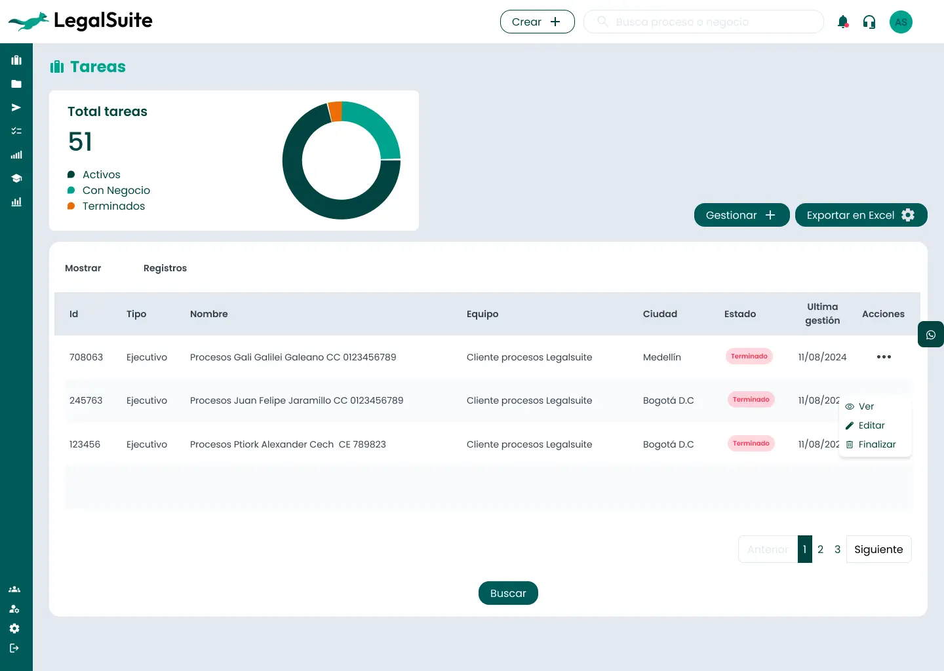Open the AS user avatar menu
944x671 pixels.
(901, 22)
